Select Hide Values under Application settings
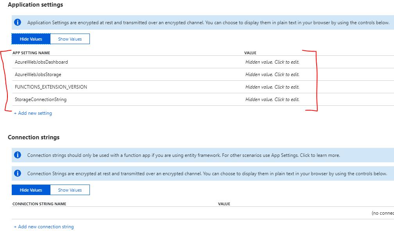Image resolution: width=394 pixels, height=231 pixels. pyautogui.click(x=30, y=39)
